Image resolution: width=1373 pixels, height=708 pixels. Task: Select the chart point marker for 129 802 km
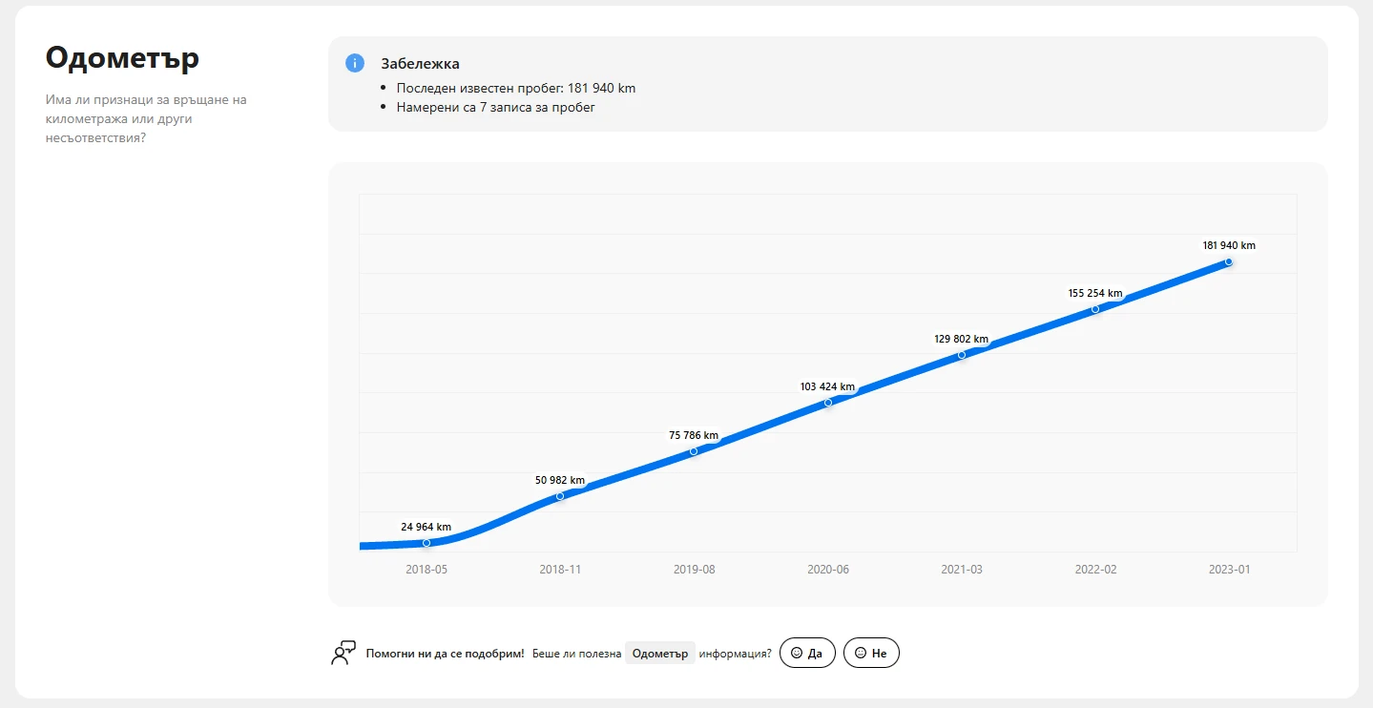click(x=962, y=355)
